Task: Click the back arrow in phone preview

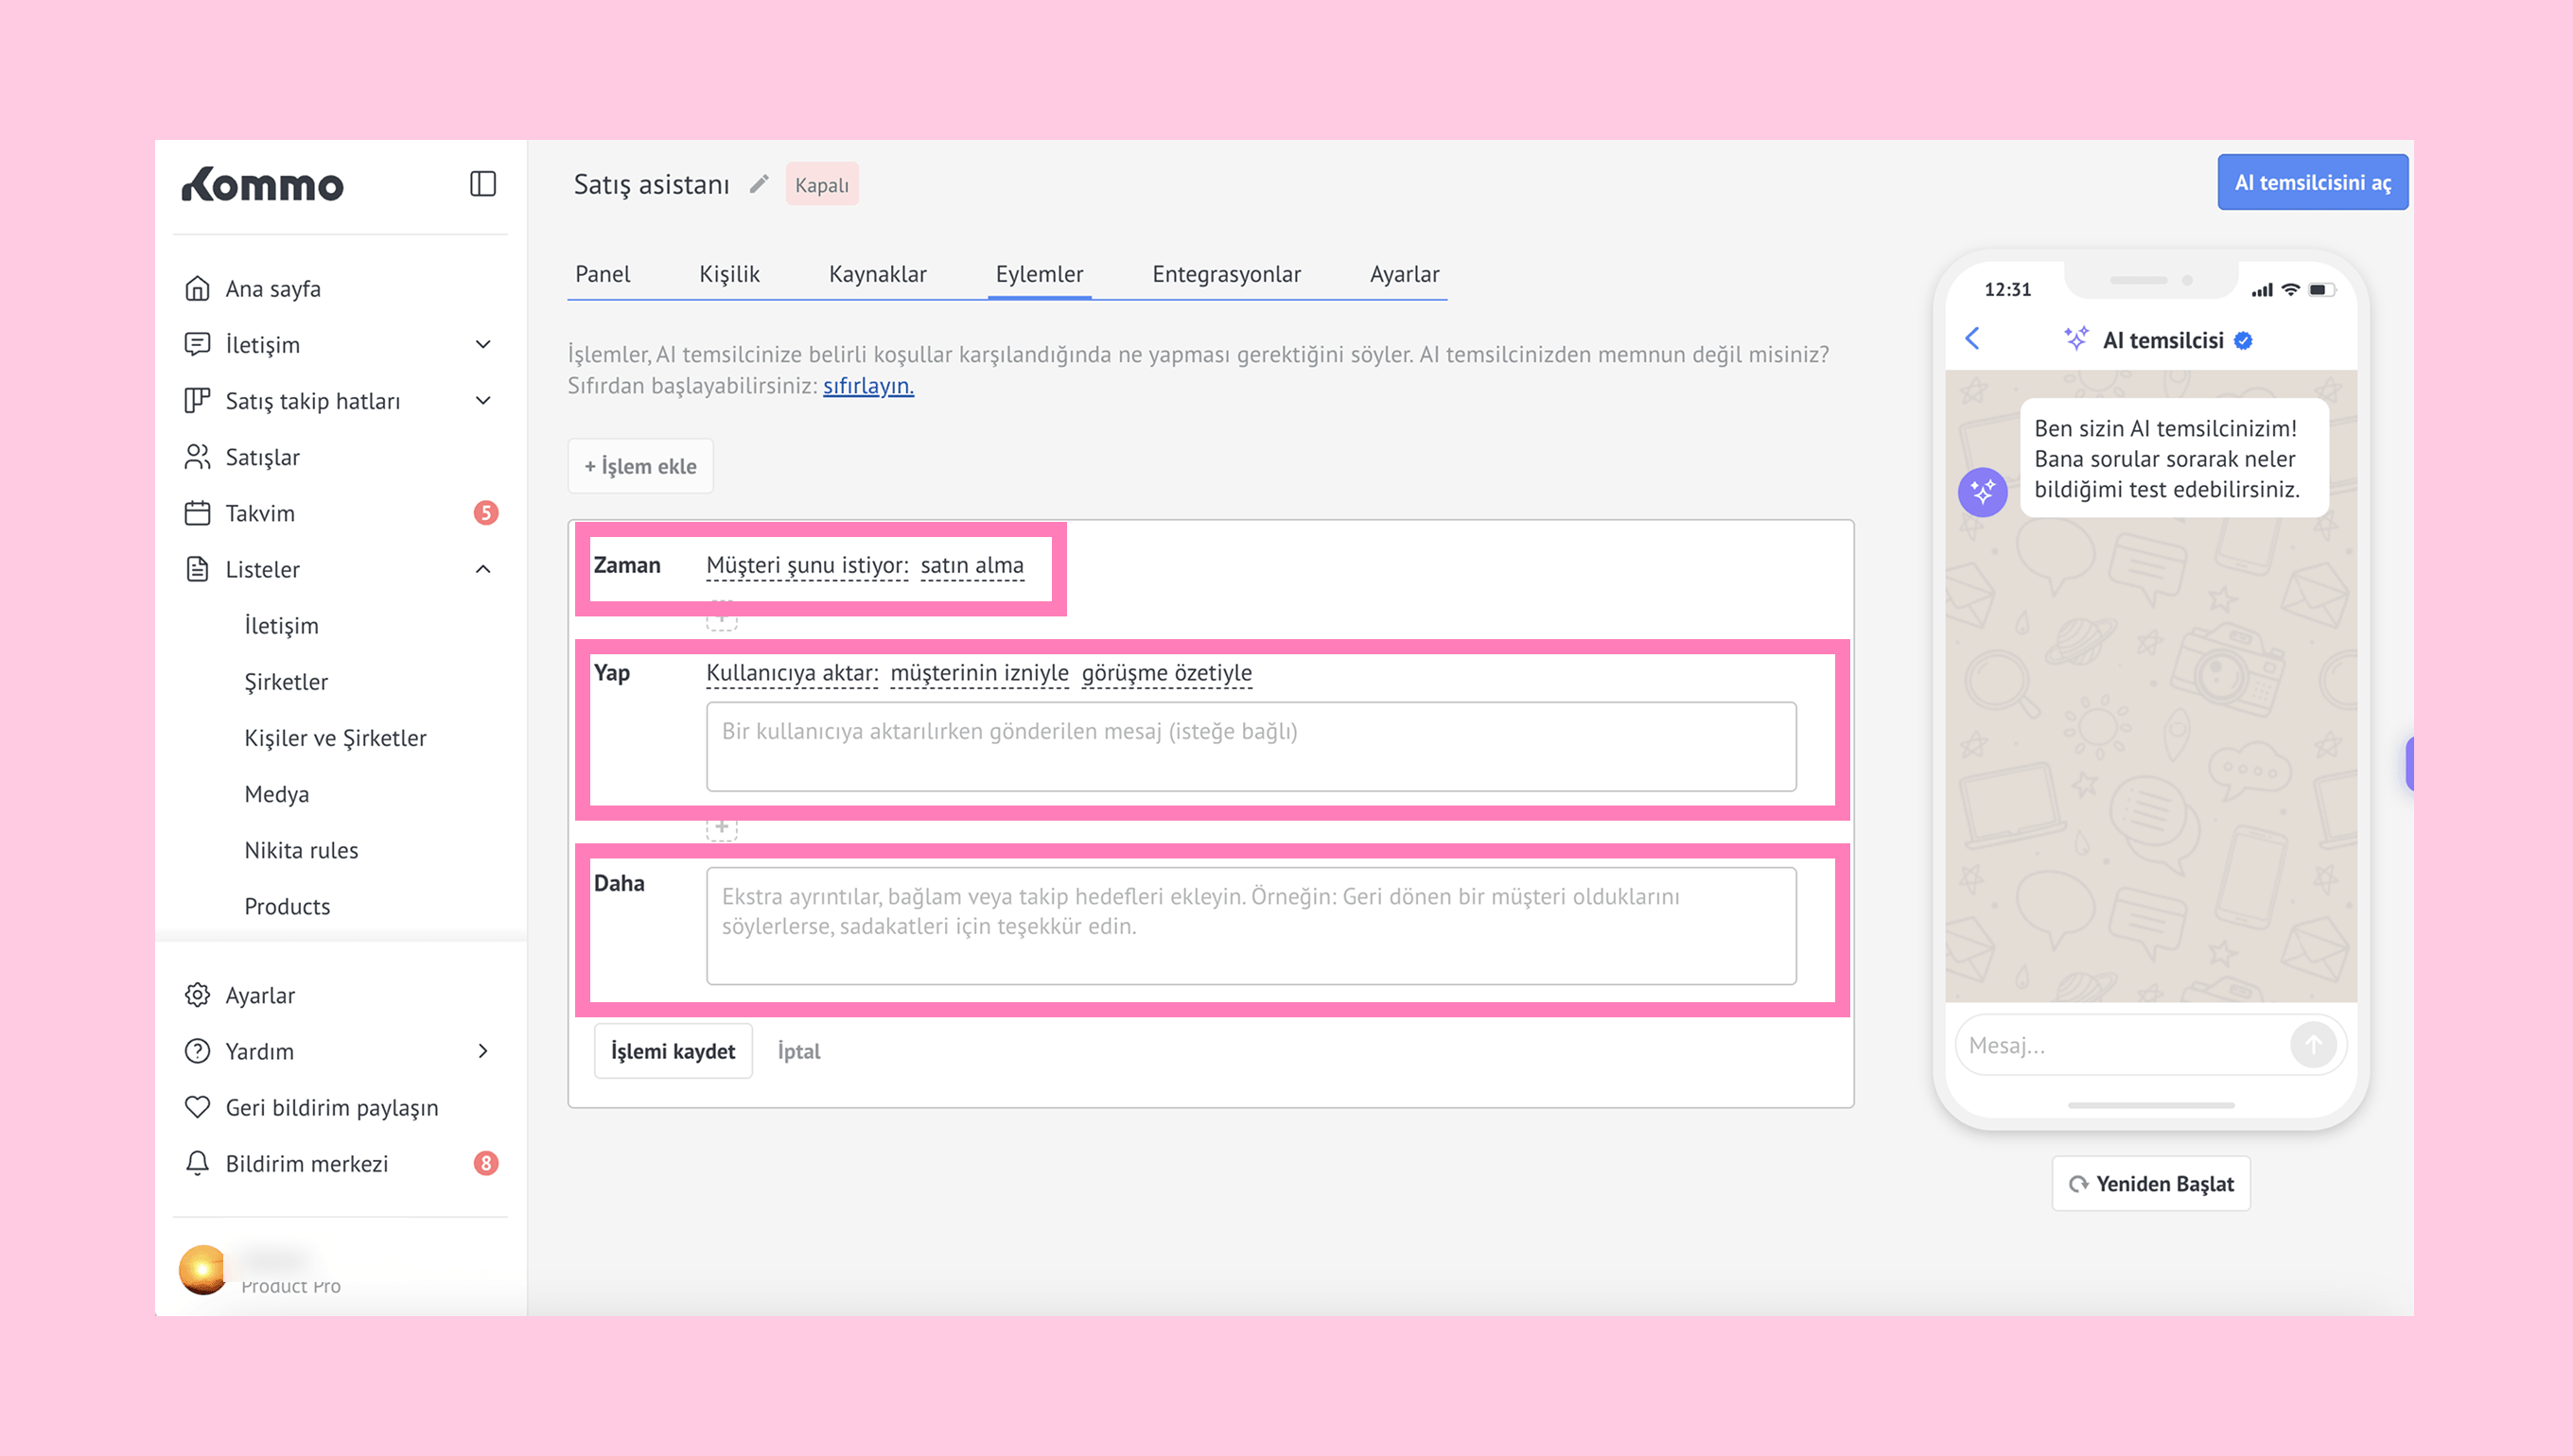Action: coord(1971,339)
